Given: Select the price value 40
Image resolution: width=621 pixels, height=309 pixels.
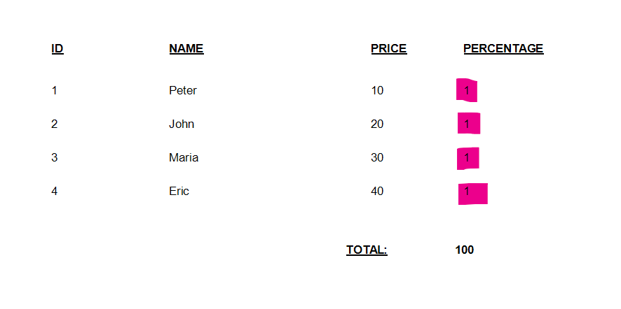Looking at the screenshot, I should coord(377,192).
